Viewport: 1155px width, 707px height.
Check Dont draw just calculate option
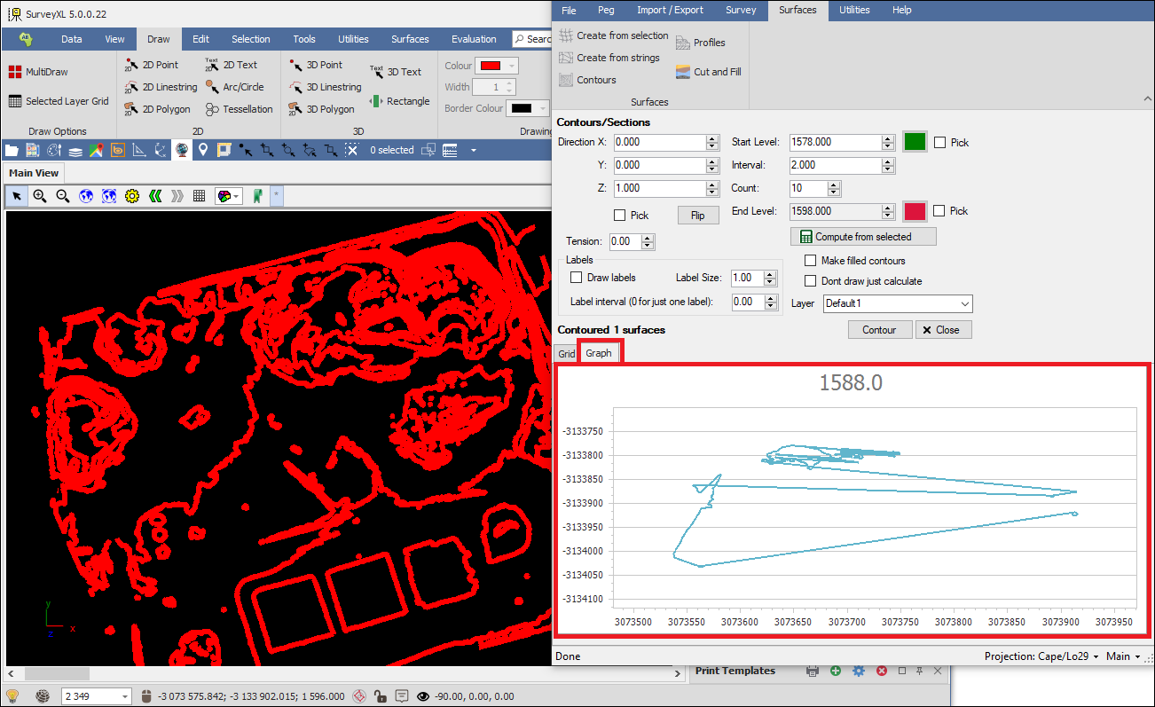810,281
